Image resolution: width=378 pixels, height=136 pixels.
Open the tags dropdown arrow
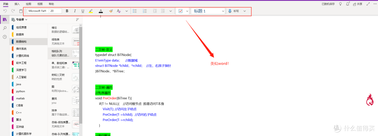187,11
